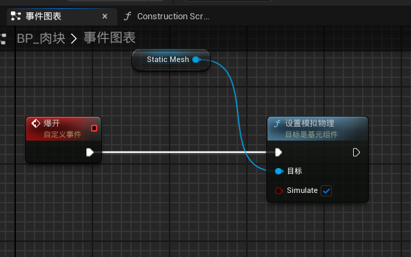
Task: Select the 设置模拟物理 function node header
Action: [317, 129]
